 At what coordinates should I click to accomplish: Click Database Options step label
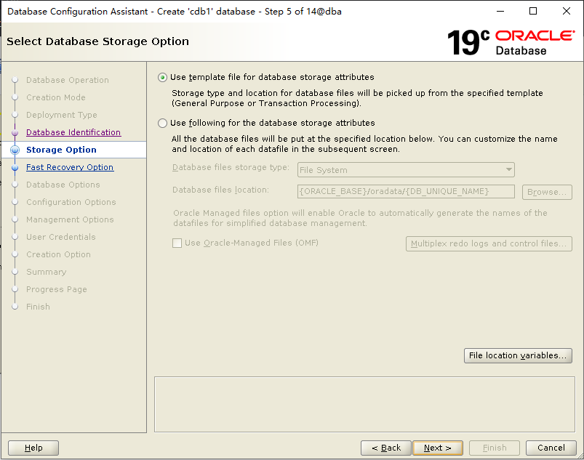coord(63,185)
